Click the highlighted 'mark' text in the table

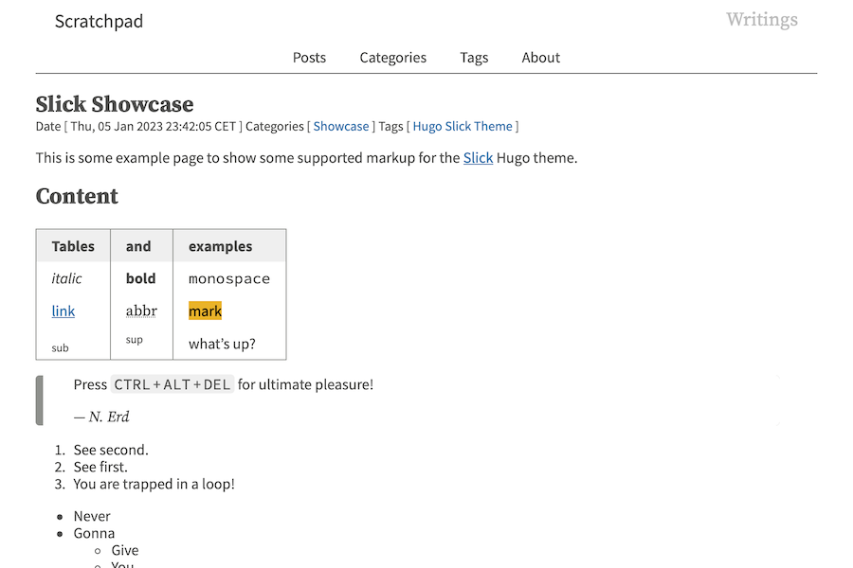(x=205, y=311)
